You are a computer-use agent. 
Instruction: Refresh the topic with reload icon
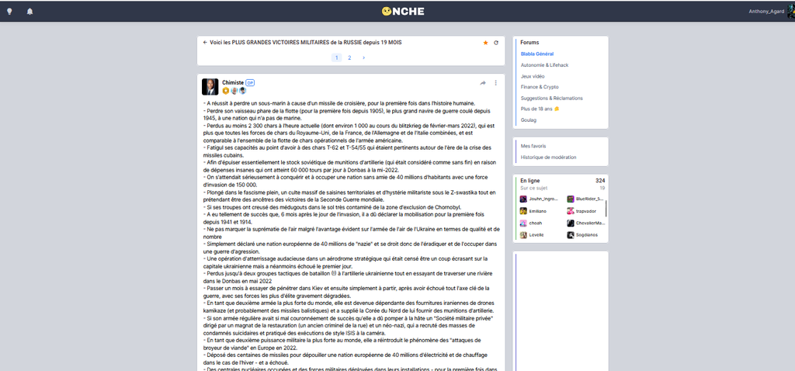pos(496,43)
